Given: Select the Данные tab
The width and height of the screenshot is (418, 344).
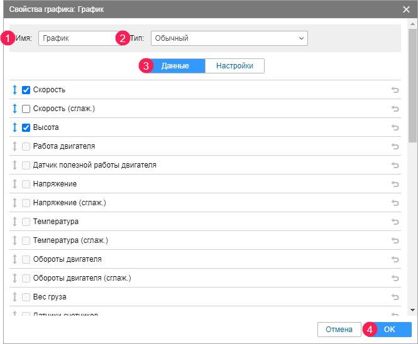Looking at the screenshot, I should 175,66.
